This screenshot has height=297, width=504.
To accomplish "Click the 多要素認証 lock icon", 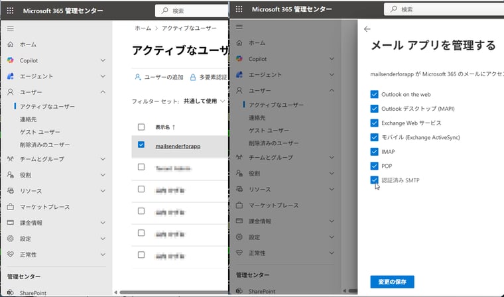I will coord(193,77).
